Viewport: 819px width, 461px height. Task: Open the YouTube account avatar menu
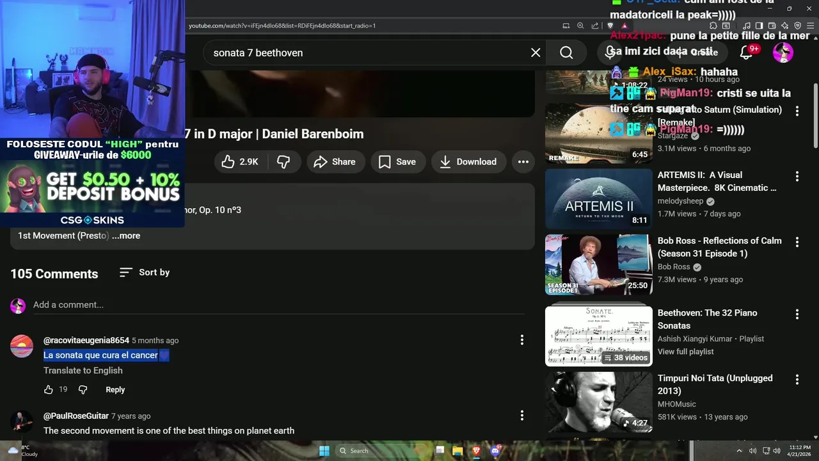click(783, 53)
